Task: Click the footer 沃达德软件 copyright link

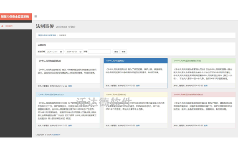Action: pyautogui.click(x=56, y=135)
